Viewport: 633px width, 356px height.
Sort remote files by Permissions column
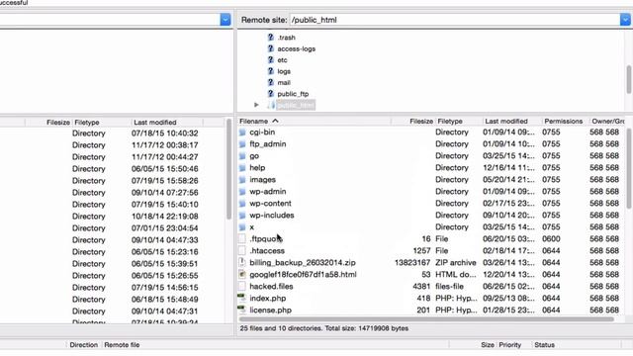pyautogui.click(x=565, y=121)
